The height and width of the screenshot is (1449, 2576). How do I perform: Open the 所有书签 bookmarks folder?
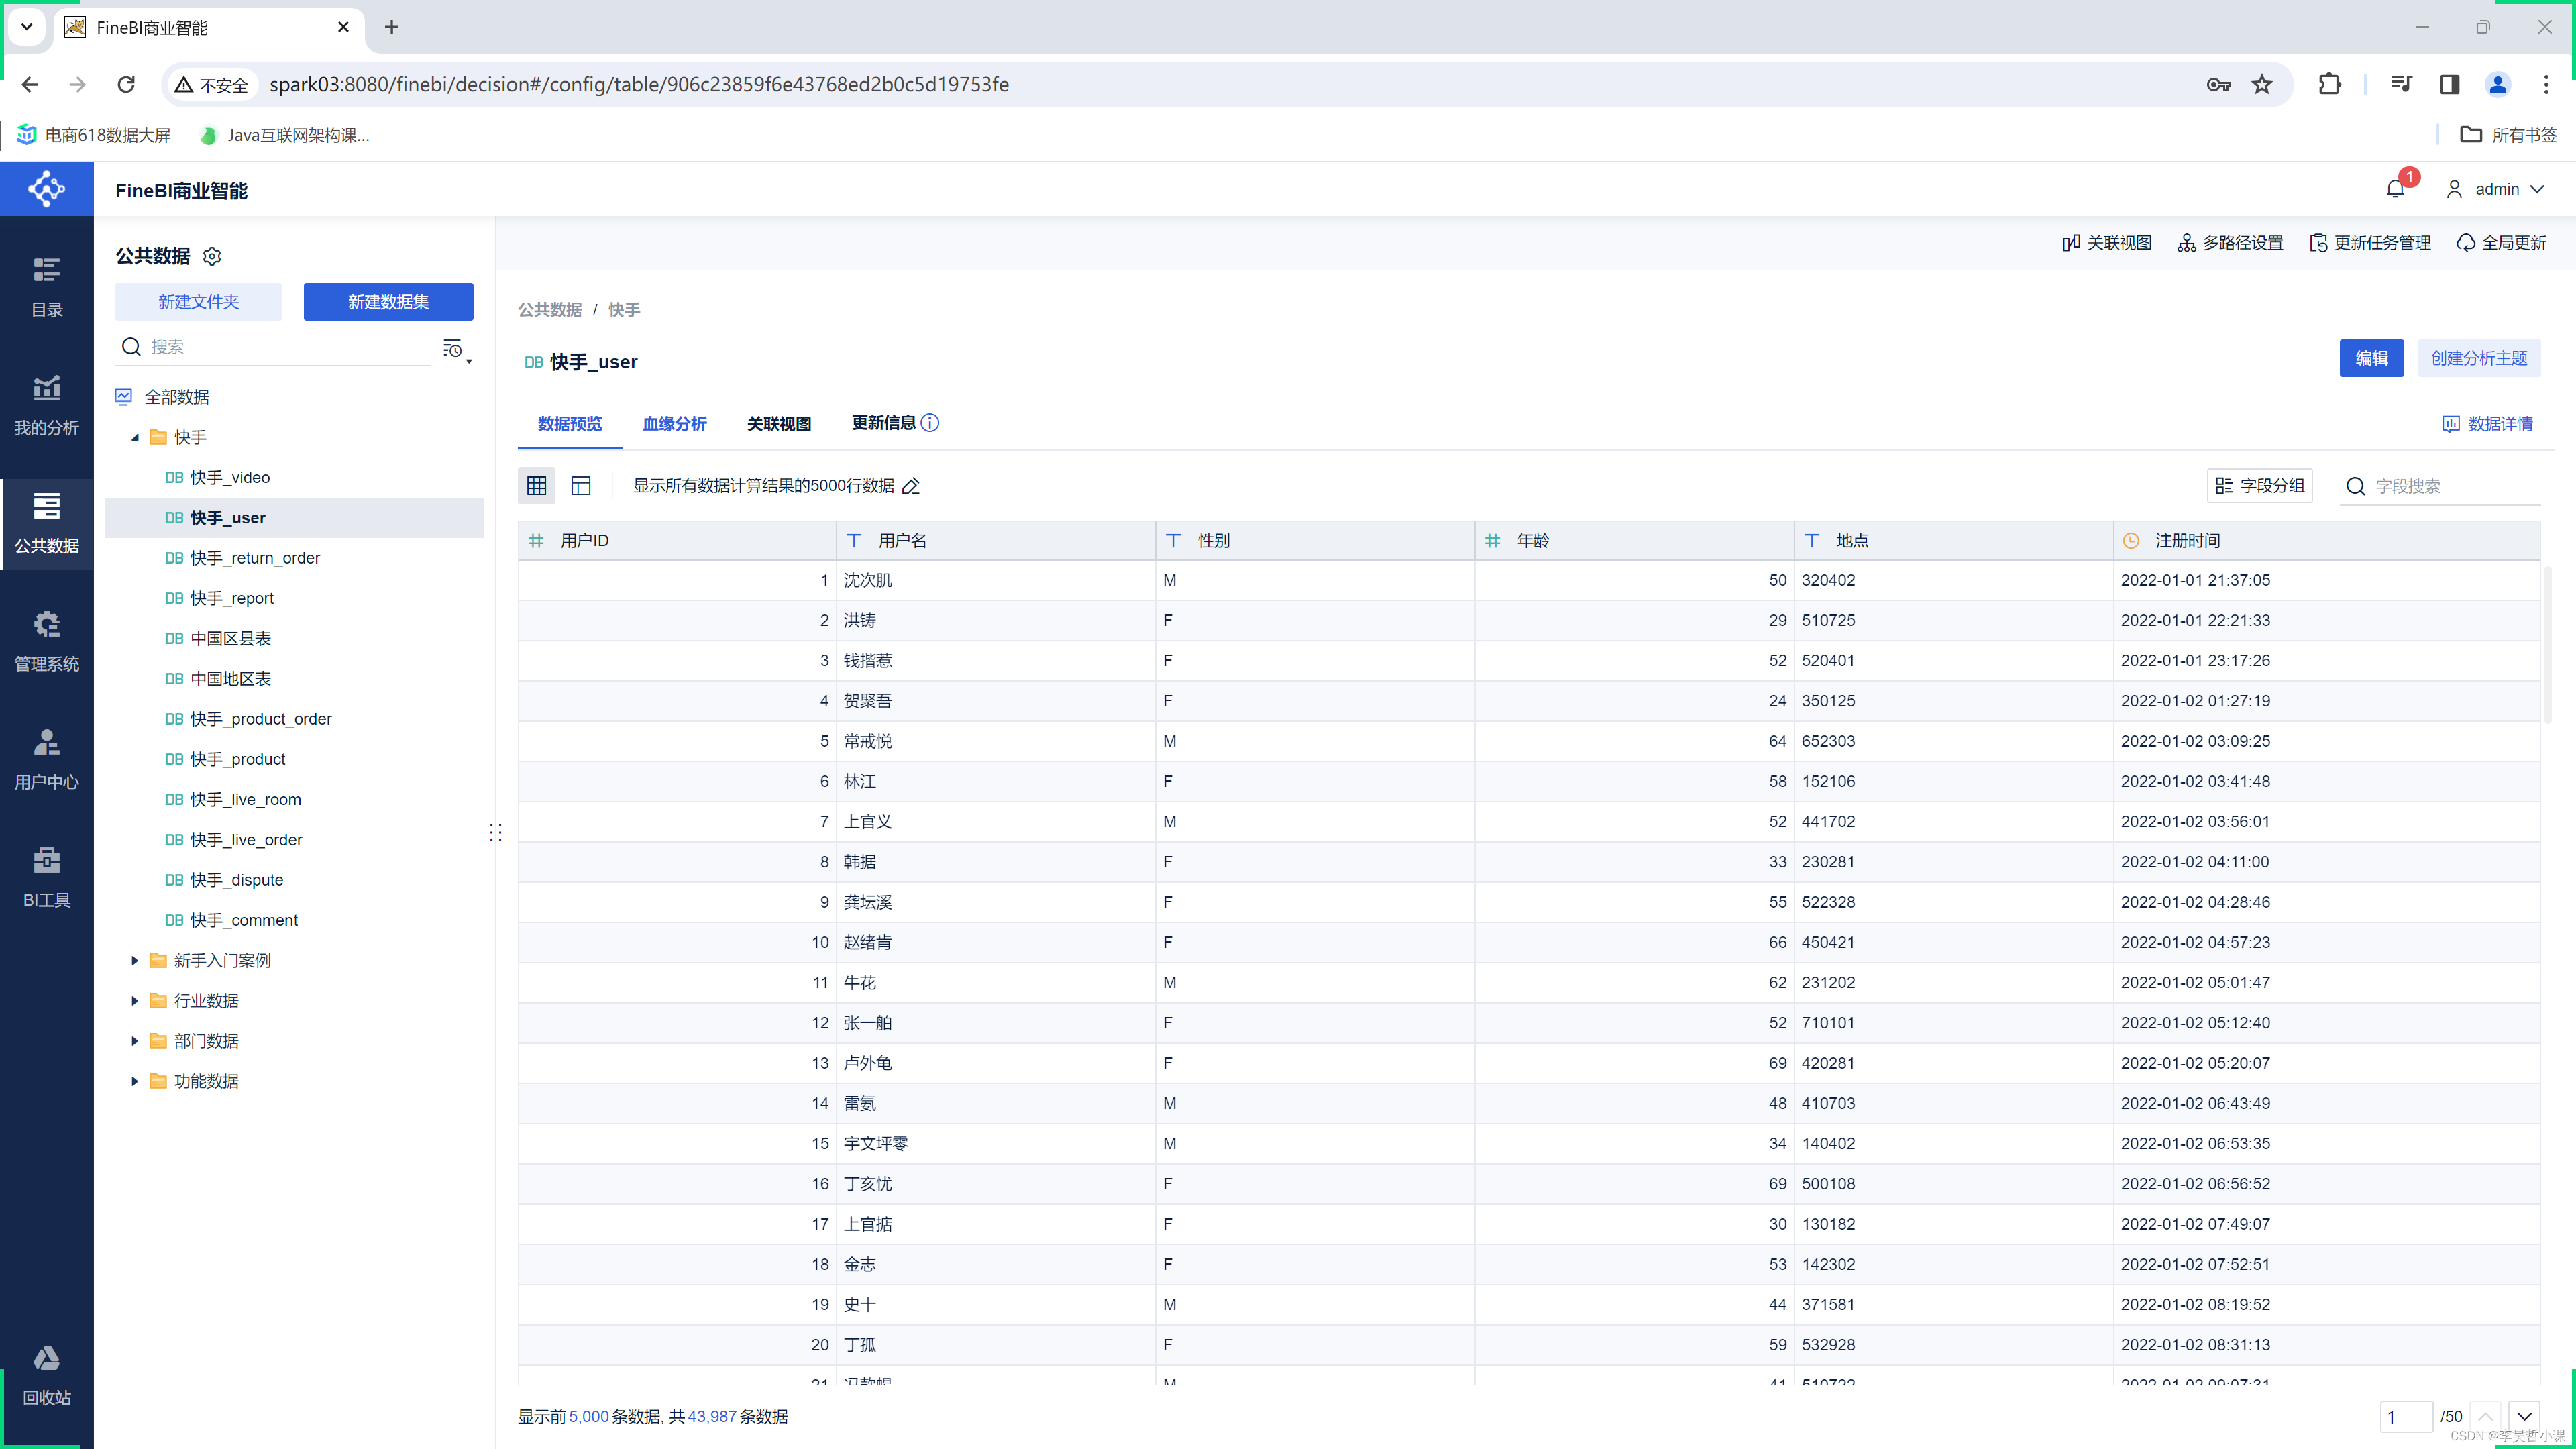click(2508, 135)
